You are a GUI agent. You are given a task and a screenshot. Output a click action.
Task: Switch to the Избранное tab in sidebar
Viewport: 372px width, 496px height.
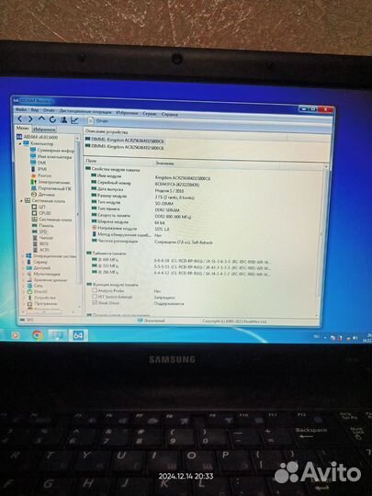tap(44, 130)
